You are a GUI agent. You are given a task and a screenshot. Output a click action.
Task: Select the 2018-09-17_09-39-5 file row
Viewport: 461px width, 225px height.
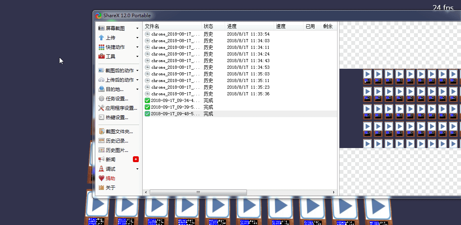(x=240, y=107)
